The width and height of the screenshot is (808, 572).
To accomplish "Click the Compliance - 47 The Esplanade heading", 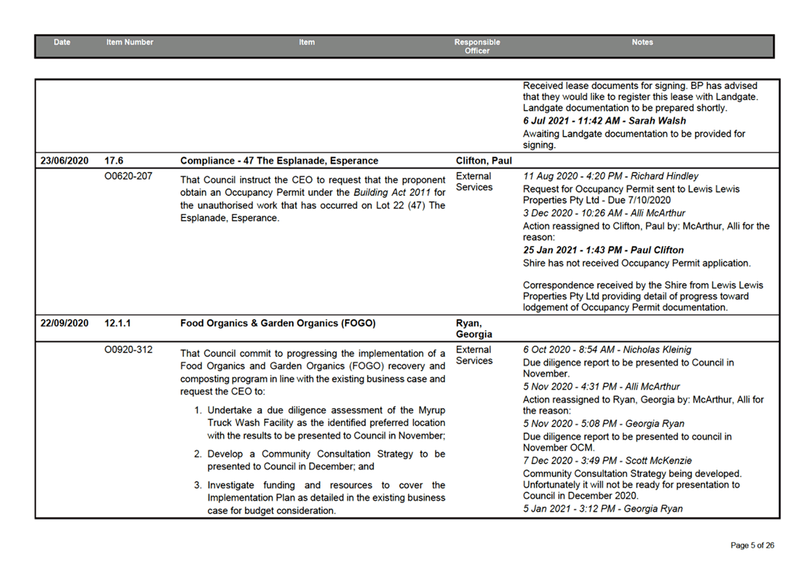I will click(x=279, y=161).
